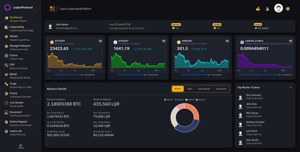Open Market sidebar icon
This screenshot has height=152, width=300.
click(6, 37)
